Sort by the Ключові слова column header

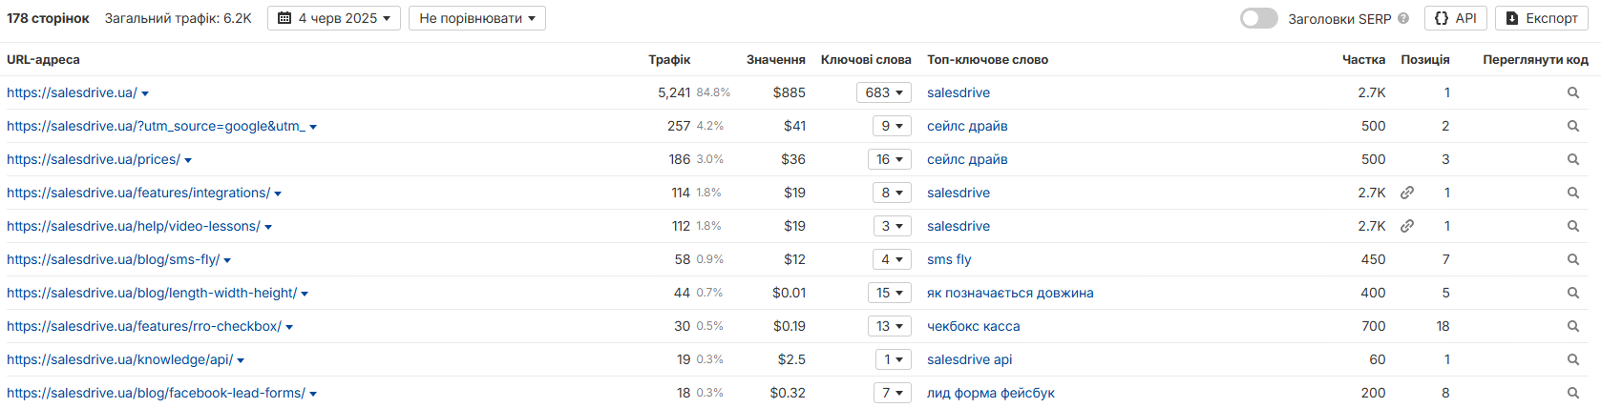(866, 59)
